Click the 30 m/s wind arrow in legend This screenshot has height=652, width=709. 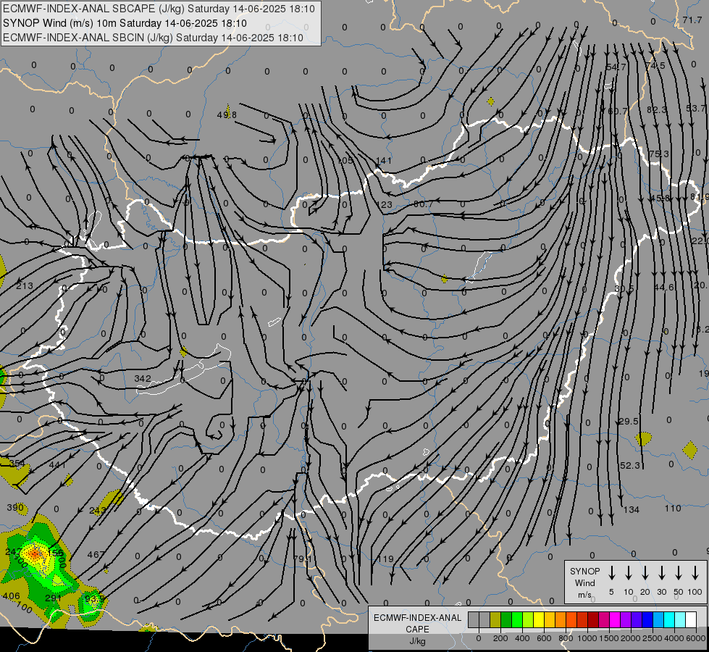661,573
